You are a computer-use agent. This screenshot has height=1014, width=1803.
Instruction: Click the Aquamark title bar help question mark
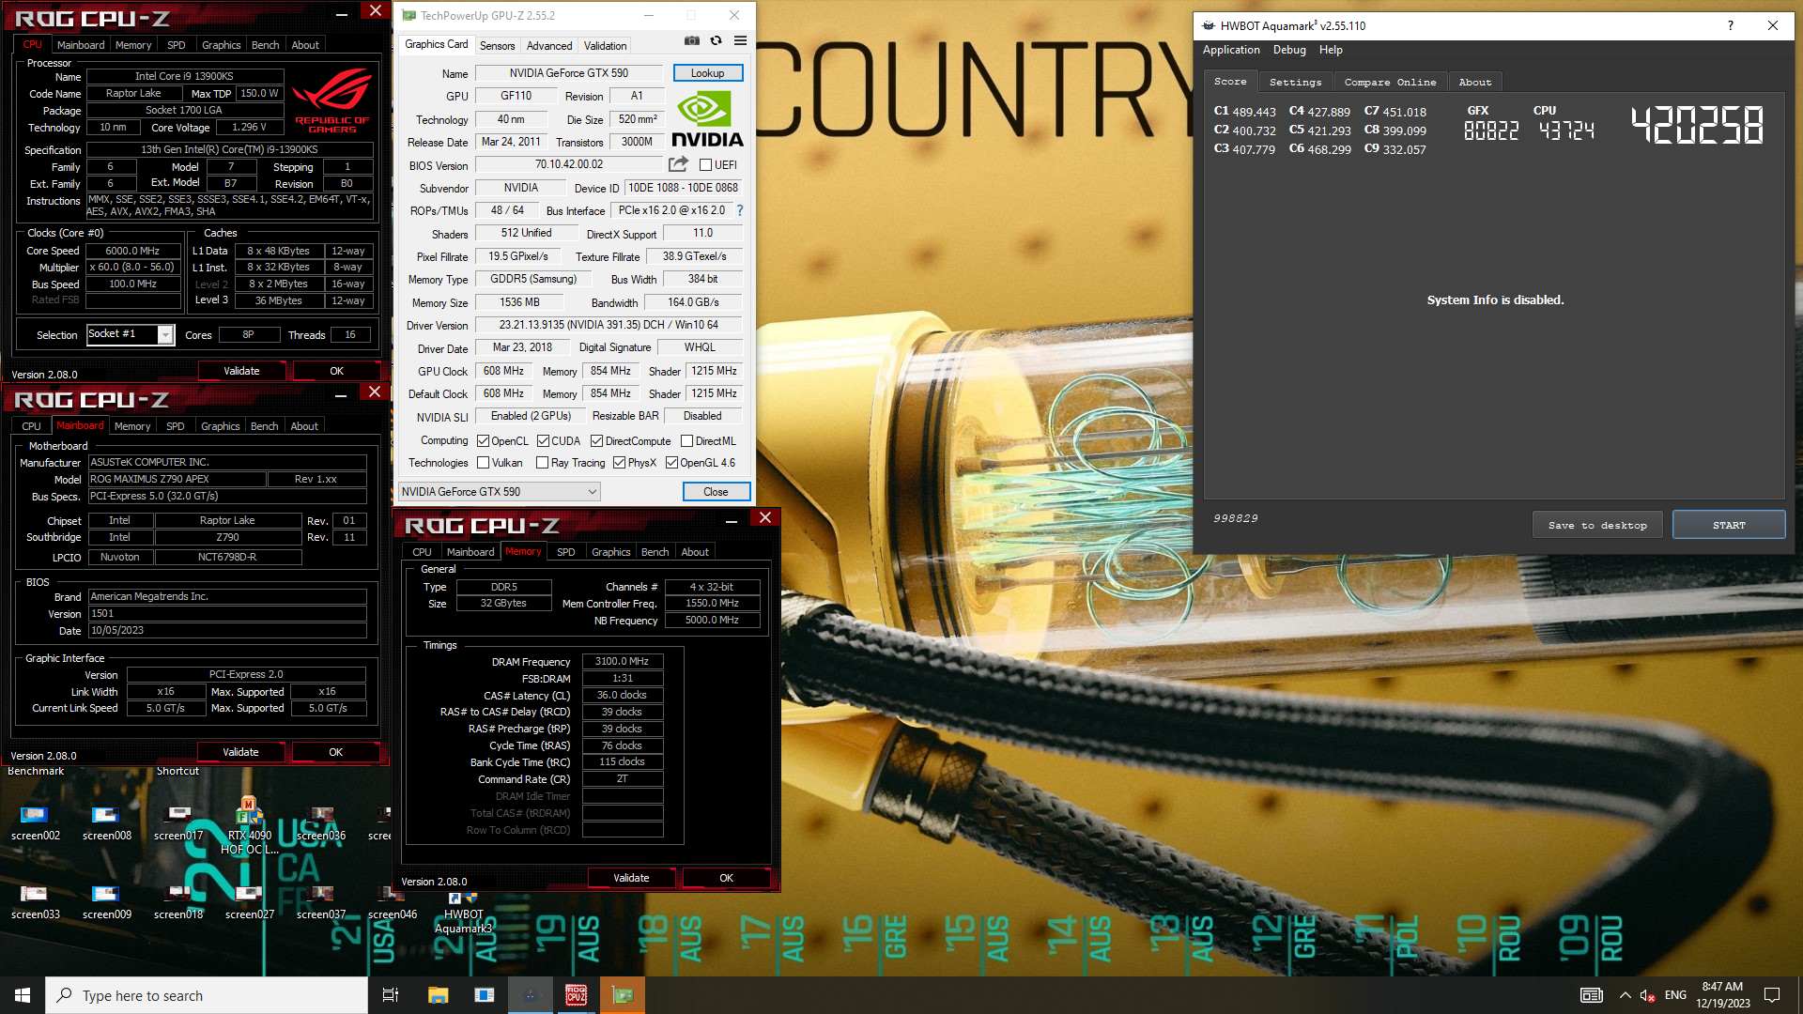1731,25
